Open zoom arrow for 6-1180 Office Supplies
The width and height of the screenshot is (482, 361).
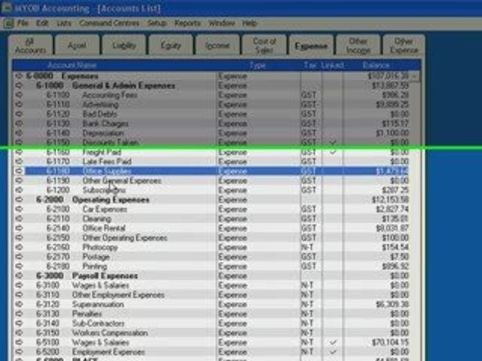point(19,171)
